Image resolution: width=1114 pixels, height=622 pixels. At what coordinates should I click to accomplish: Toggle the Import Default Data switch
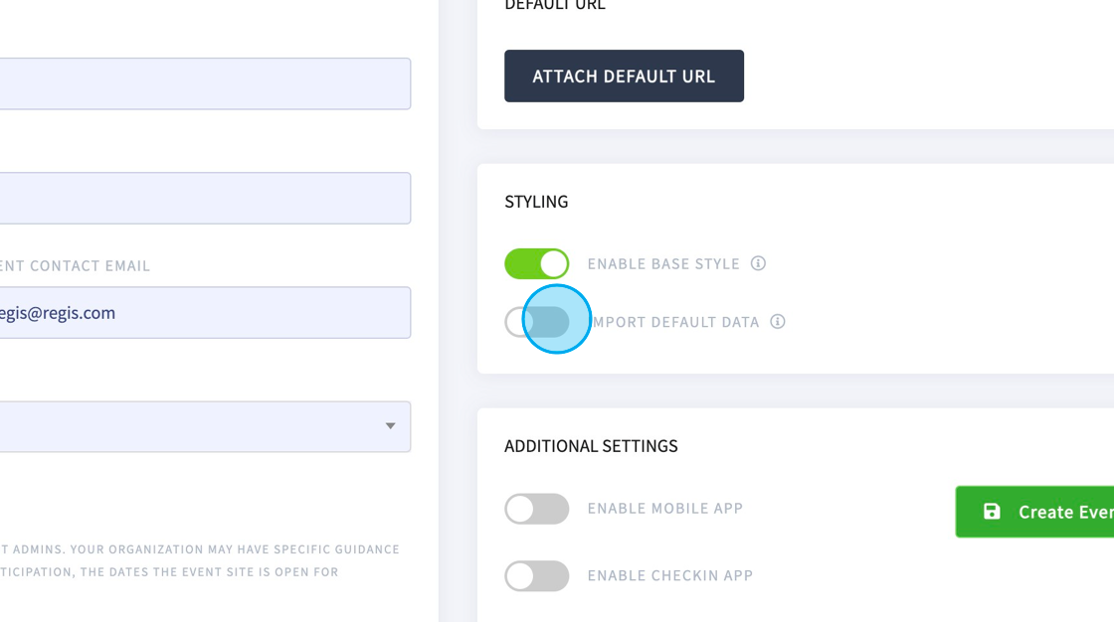(536, 322)
